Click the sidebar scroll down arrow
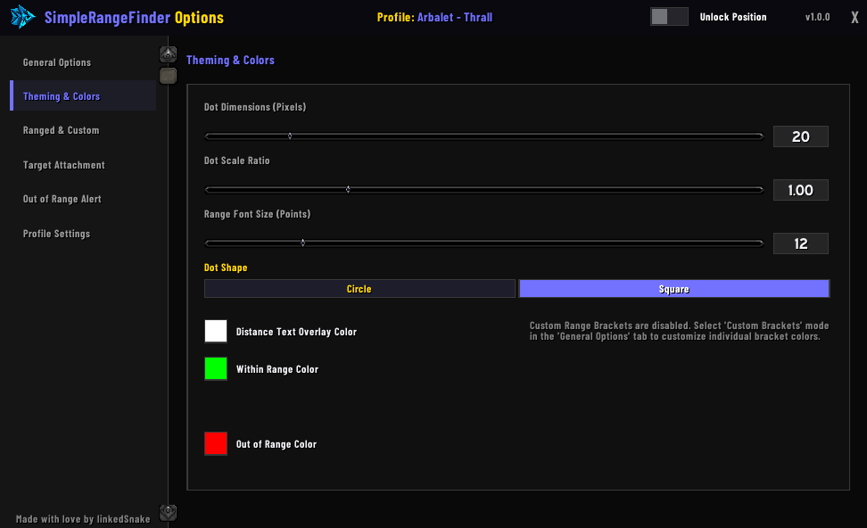This screenshot has height=528, width=867. 168,512
